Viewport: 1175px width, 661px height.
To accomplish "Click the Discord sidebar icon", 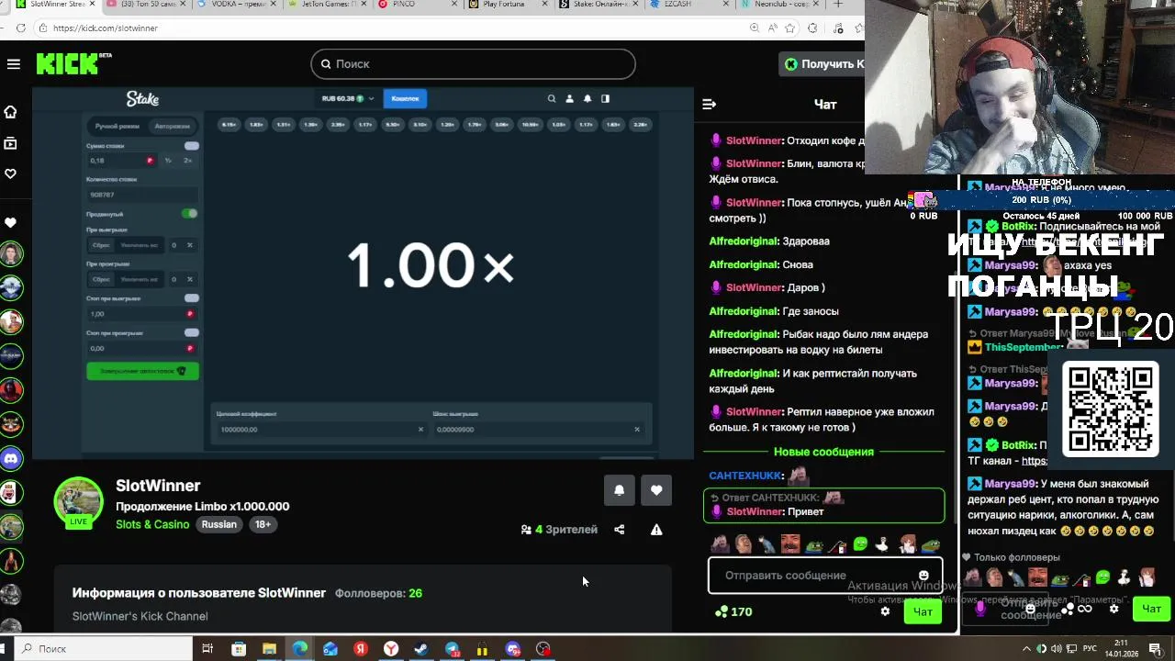I will coord(11,458).
